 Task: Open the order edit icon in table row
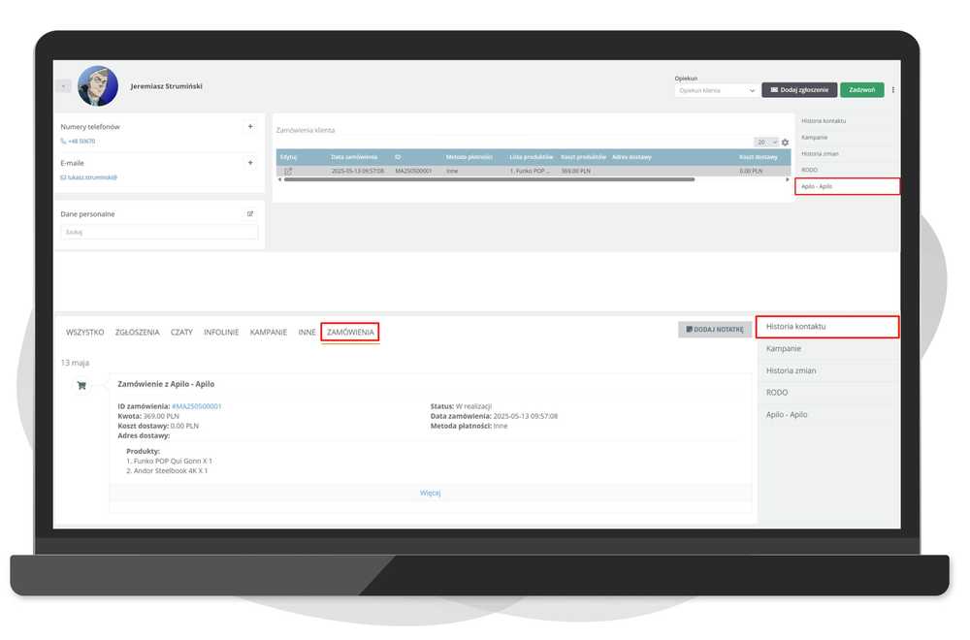pos(288,171)
